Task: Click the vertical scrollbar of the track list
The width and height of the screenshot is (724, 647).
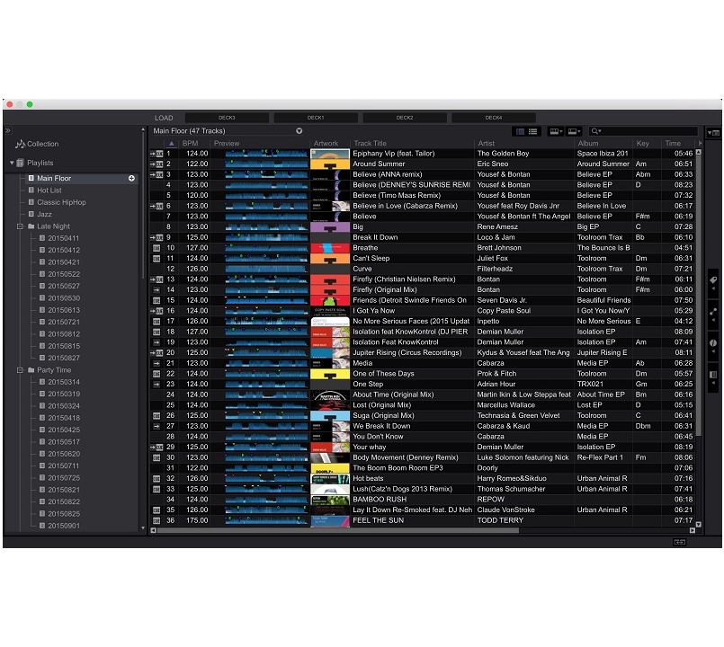Action: pos(698,296)
